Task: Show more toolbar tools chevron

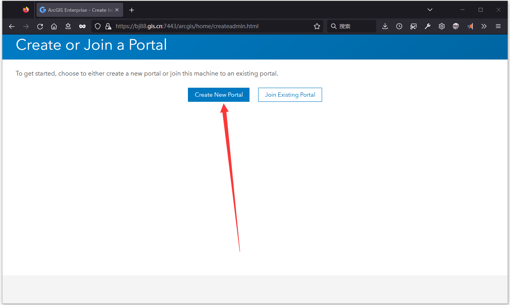Action: (x=484, y=26)
